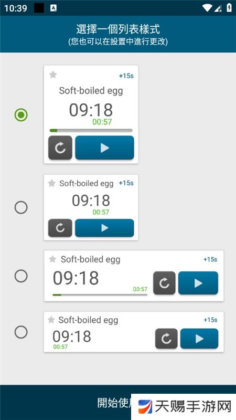The image size is (236, 420).
Task: Start the timer on the second card
Action: coord(104,228)
